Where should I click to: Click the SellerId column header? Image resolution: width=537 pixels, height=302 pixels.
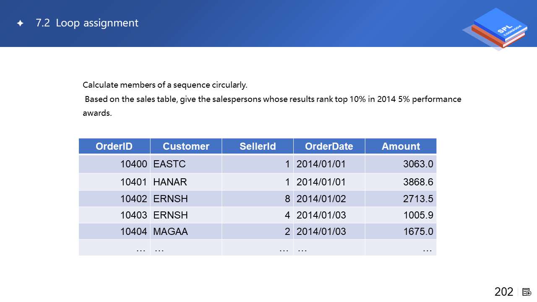point(258,146)
